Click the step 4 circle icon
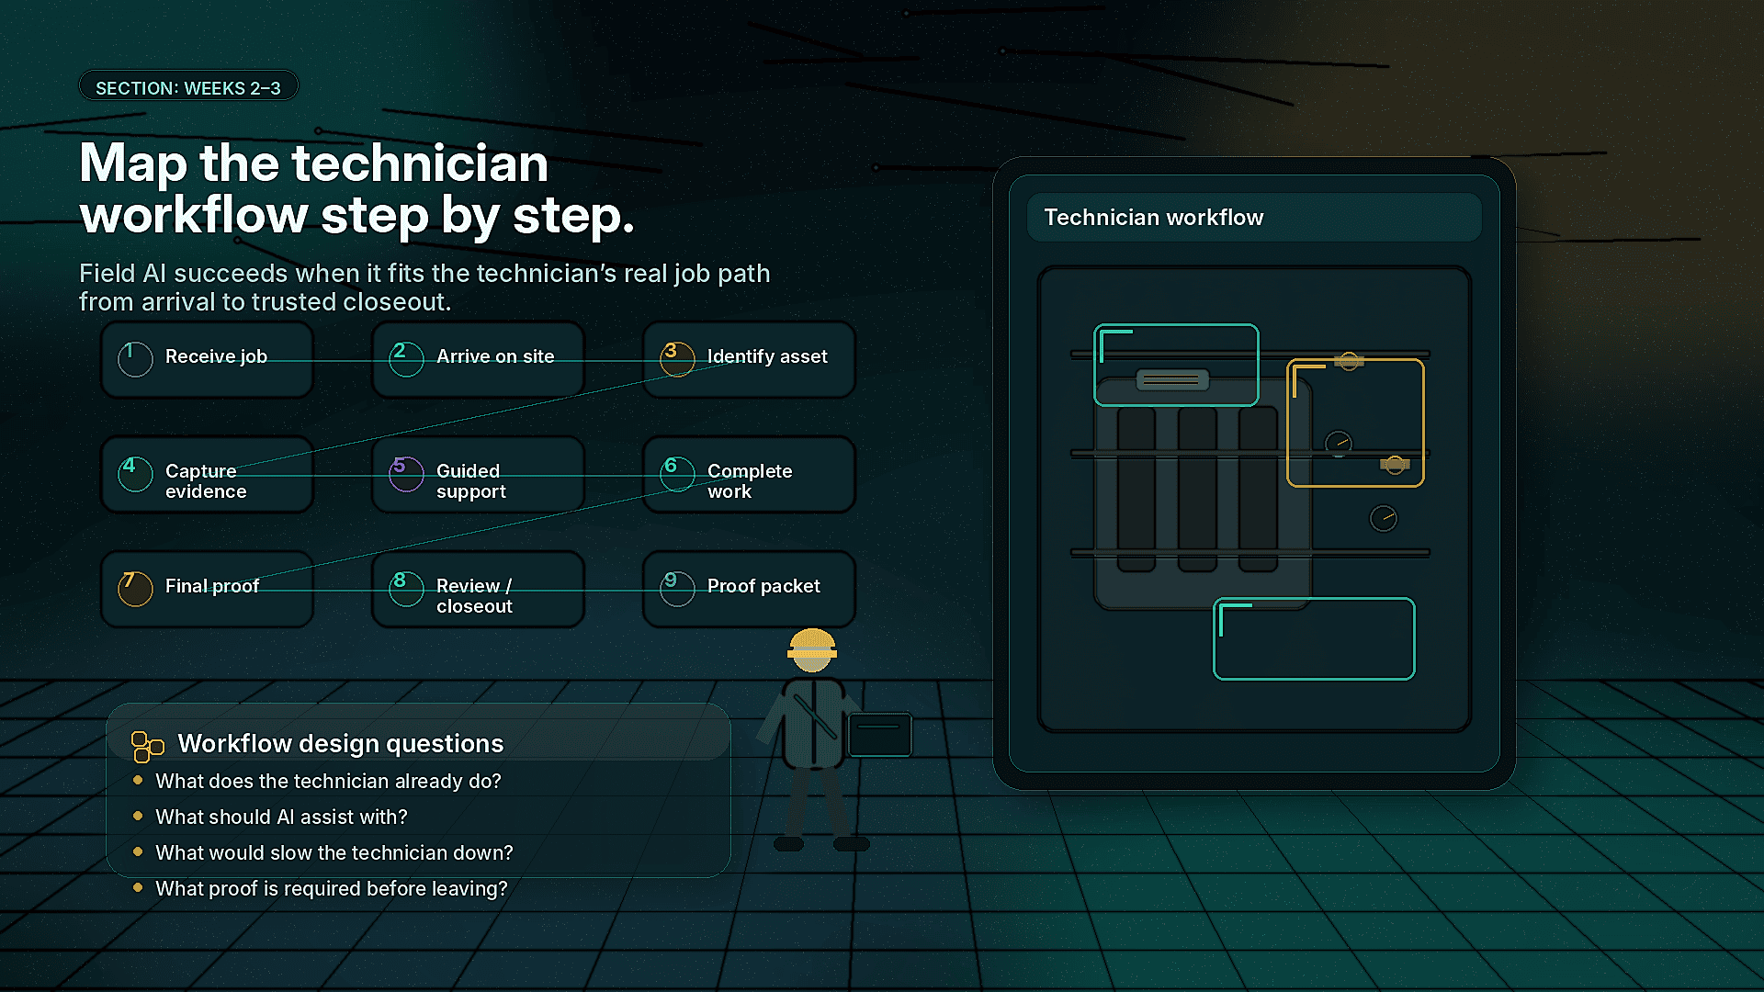This screenshot has height=992, width=1764. click(135, 474)
